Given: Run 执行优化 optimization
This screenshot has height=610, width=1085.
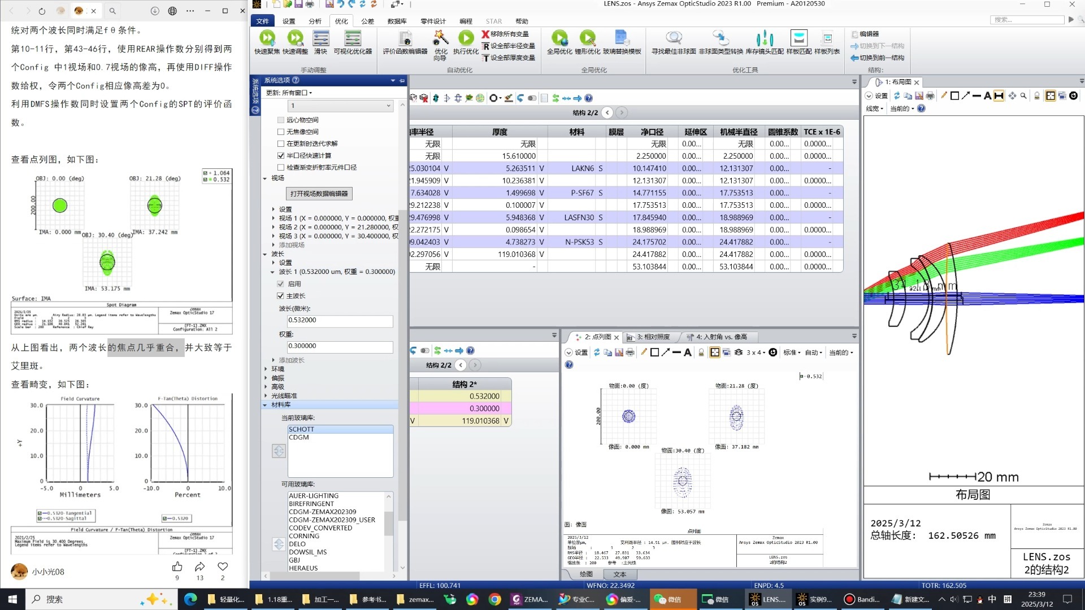Looking at the screenshot, I should [466, 38].
